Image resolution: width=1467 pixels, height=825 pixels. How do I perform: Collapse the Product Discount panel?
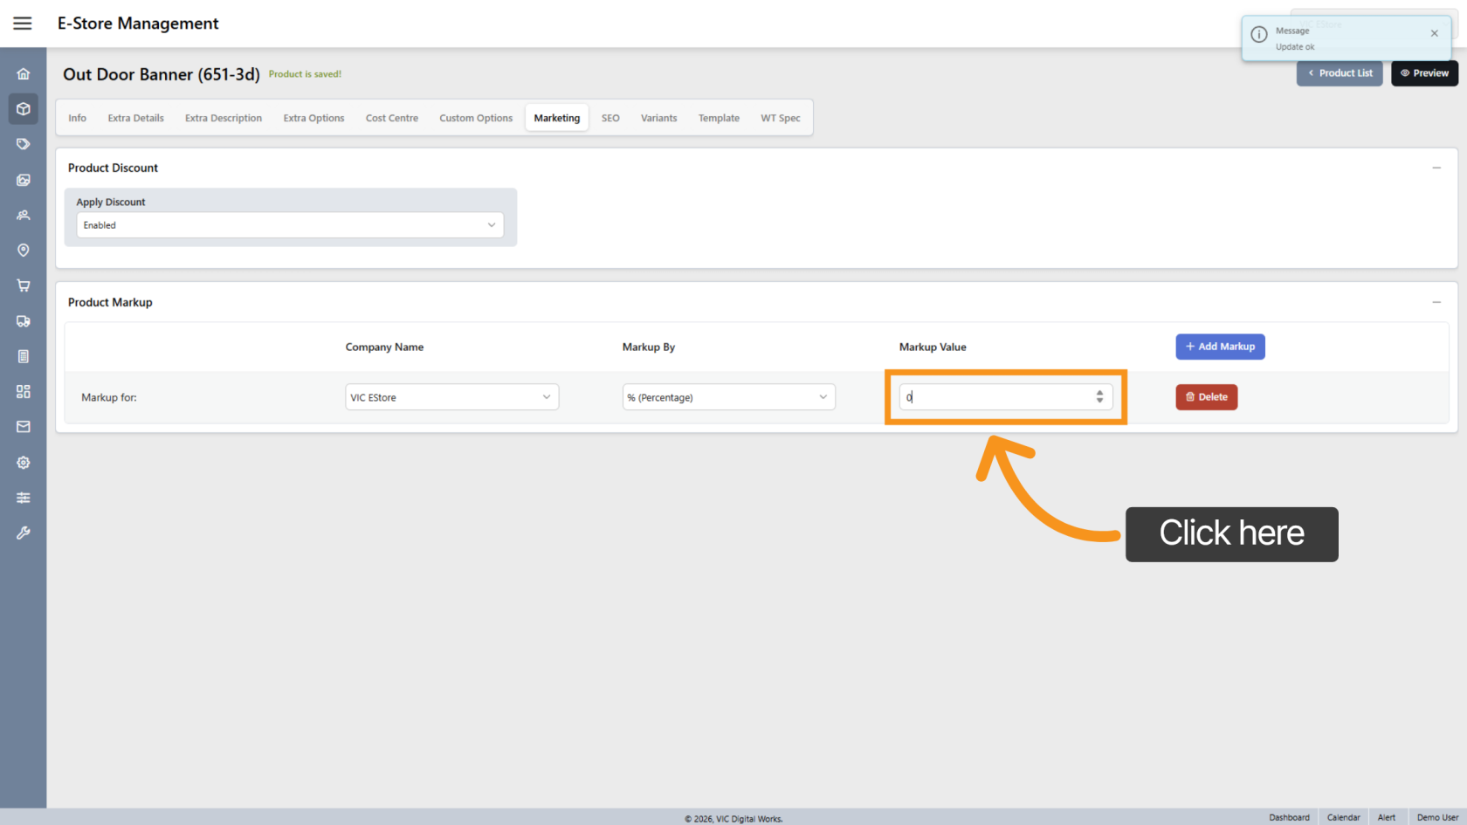1436,168
